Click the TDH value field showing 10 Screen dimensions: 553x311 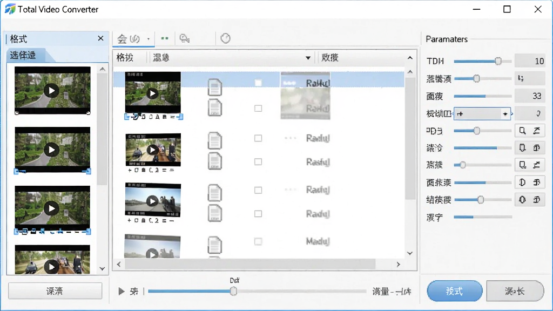click(530, 61)
